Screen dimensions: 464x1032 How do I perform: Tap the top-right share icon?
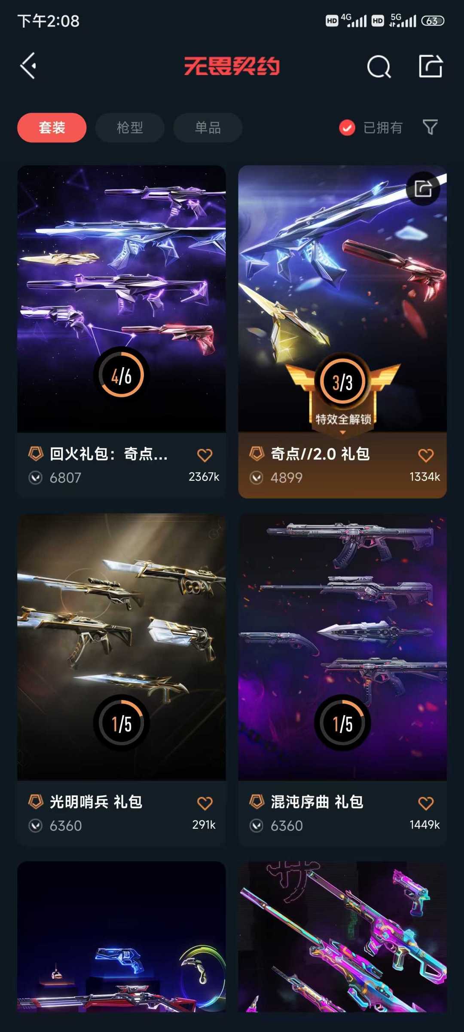[x=430, y=66]
